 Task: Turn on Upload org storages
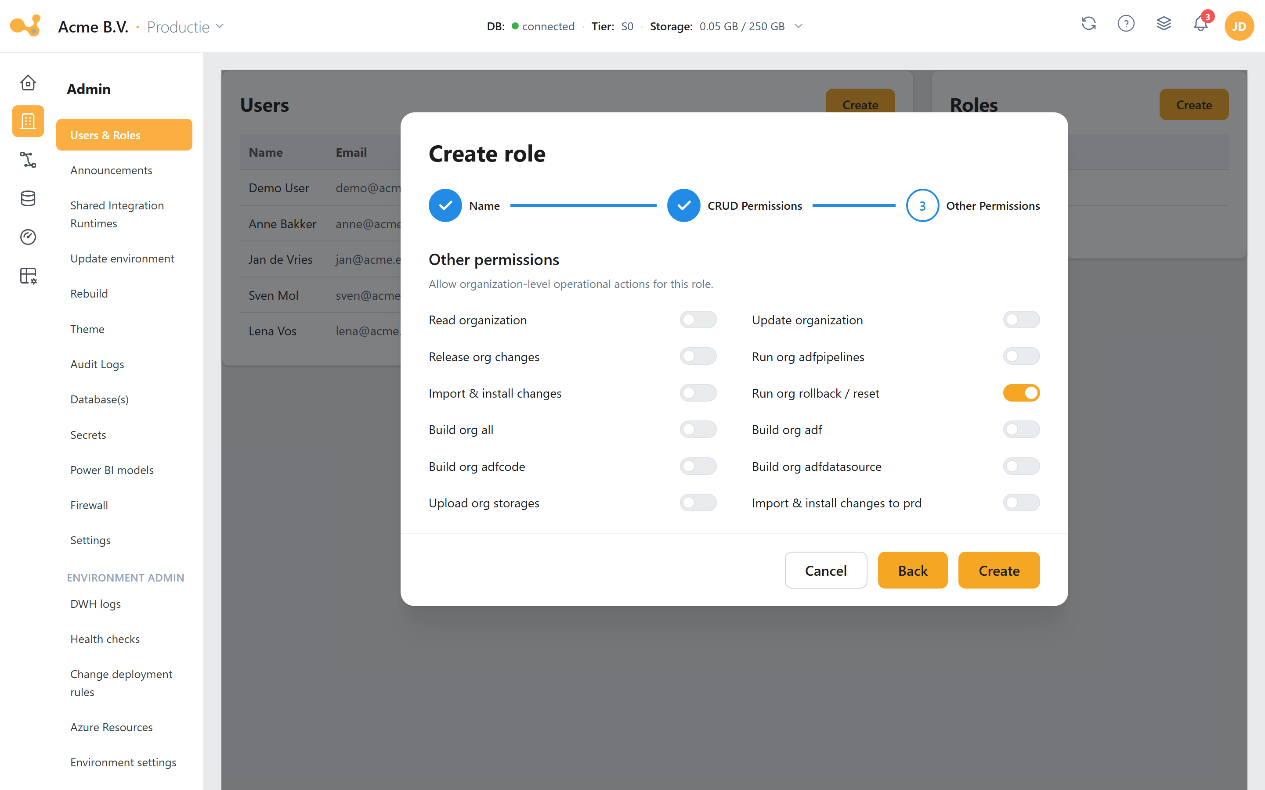point(698,503)
